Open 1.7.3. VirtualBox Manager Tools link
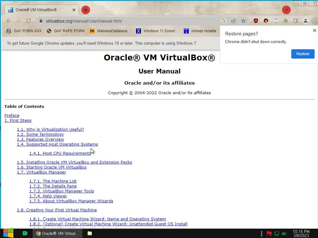Screen dimensions: 318x238 pos(62,191)
